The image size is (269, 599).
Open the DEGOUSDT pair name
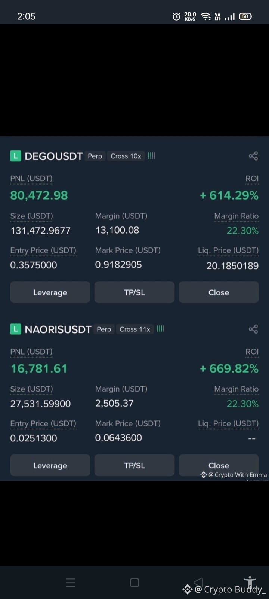click(53, 156)
